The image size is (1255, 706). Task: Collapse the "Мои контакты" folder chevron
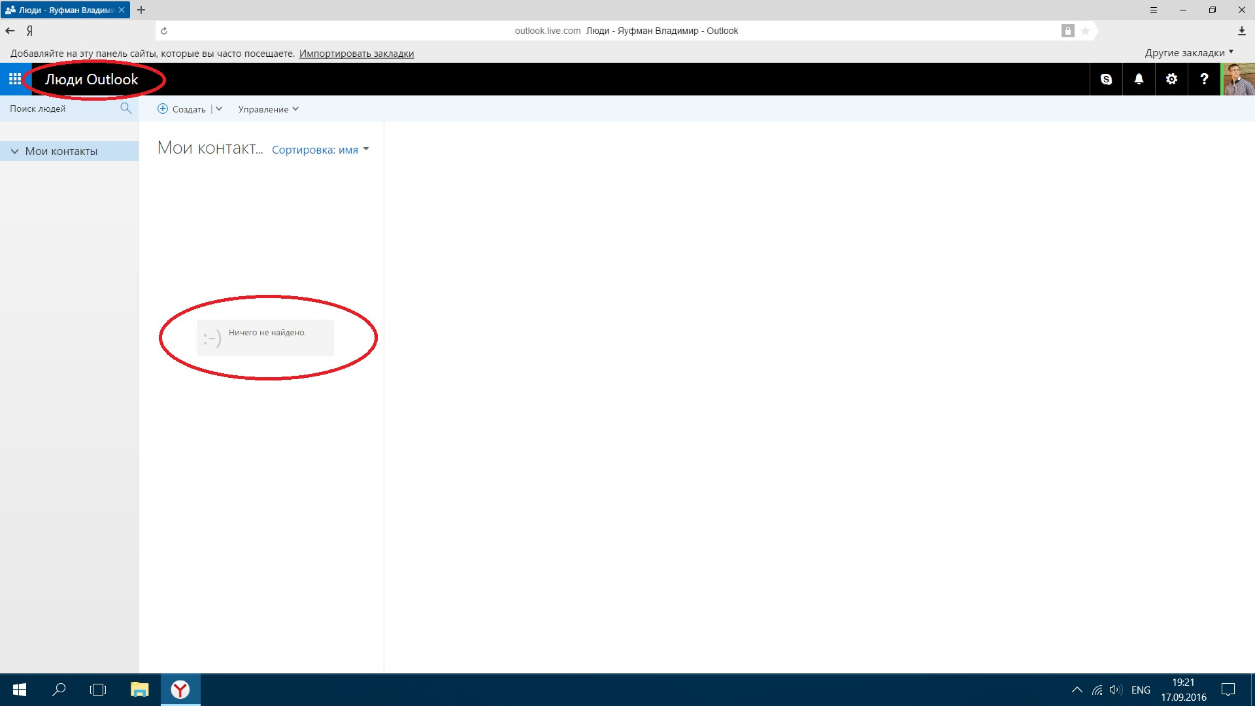coord(14,151)
